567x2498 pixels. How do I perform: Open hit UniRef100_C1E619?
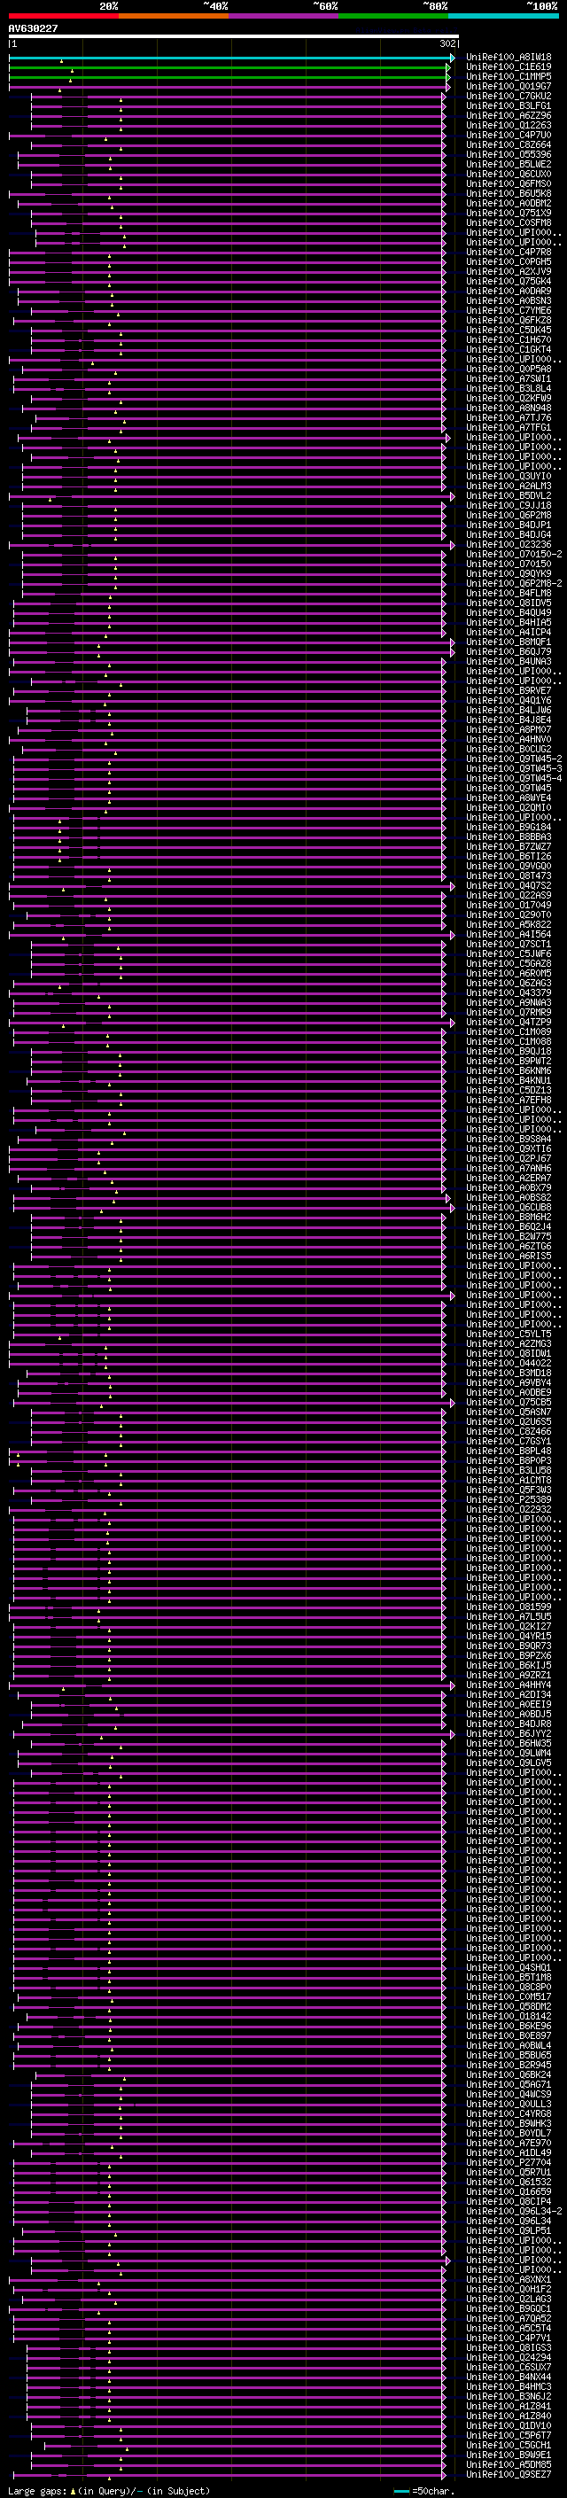pyautogui.click(x=509, y=67)
